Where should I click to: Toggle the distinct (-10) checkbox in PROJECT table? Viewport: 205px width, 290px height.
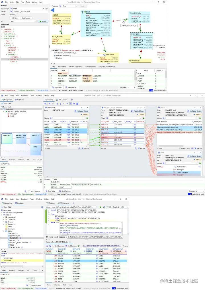pyautogui.click(x=180, y=148)
